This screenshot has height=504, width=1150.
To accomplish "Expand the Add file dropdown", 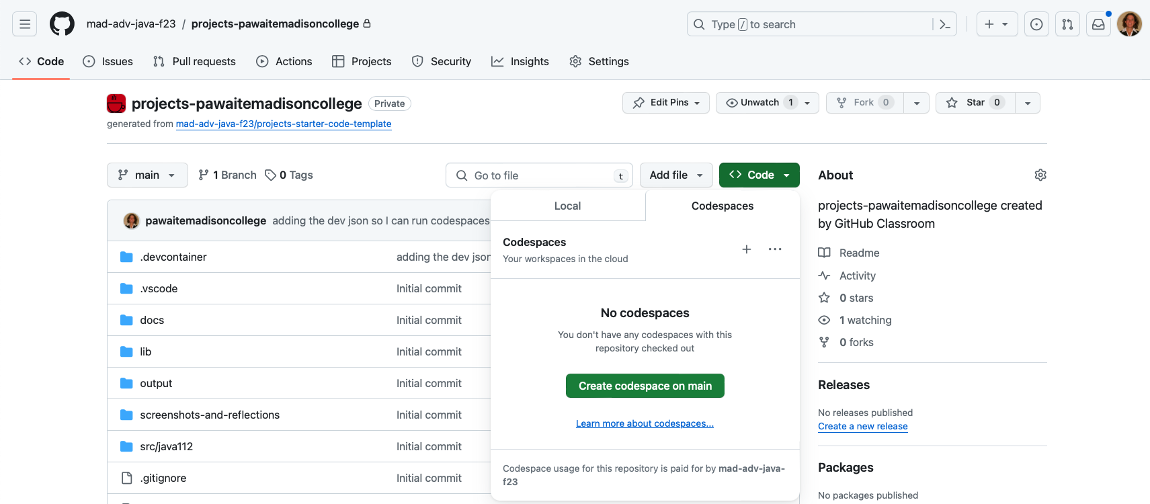I will (676, 175).
